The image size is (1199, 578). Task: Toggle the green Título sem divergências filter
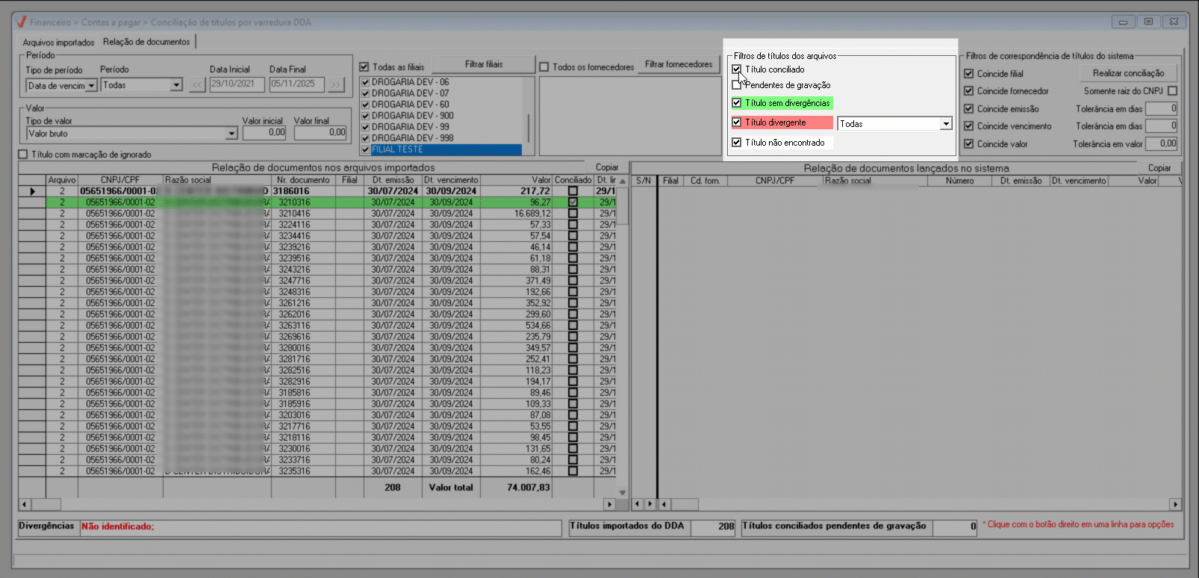pos(737,103)
